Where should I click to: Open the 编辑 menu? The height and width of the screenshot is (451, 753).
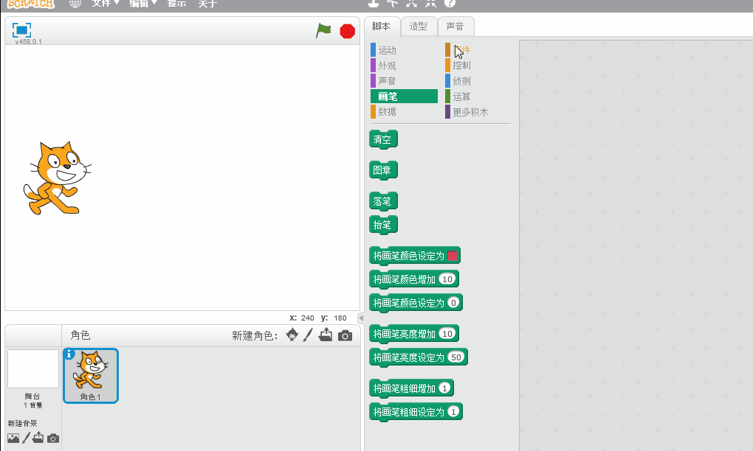coord(143,4)
